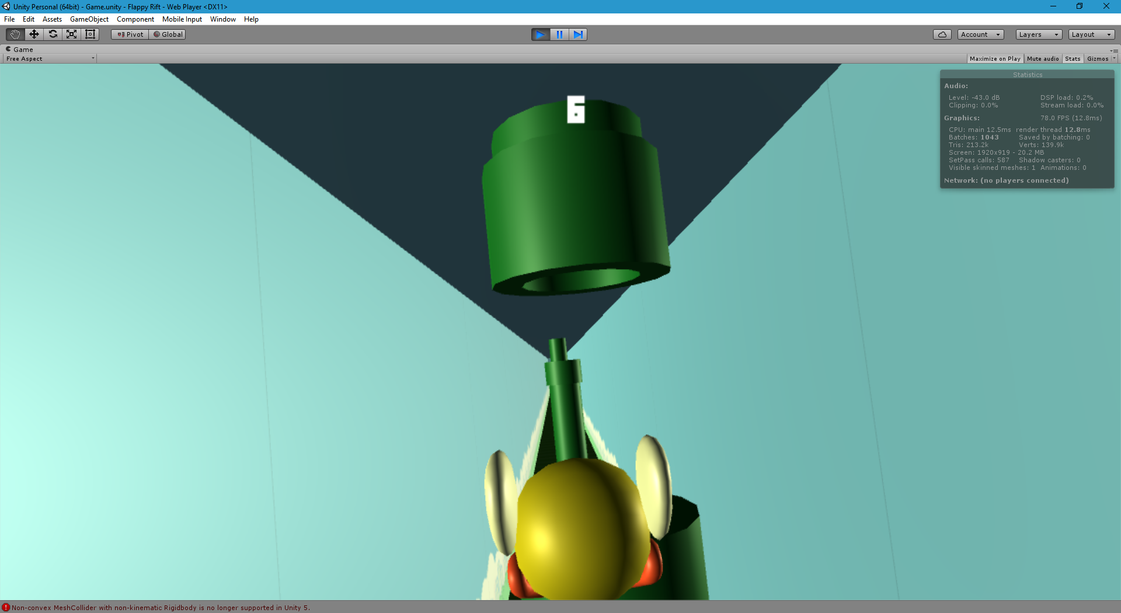Open the Window menu
1121x613 pixels.
[223, 19]
